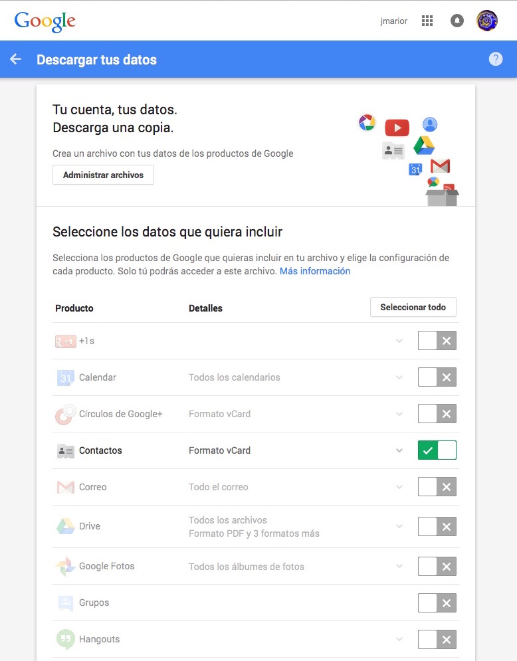
Task: Click the Descargar tus datos title
Action: 96,60
